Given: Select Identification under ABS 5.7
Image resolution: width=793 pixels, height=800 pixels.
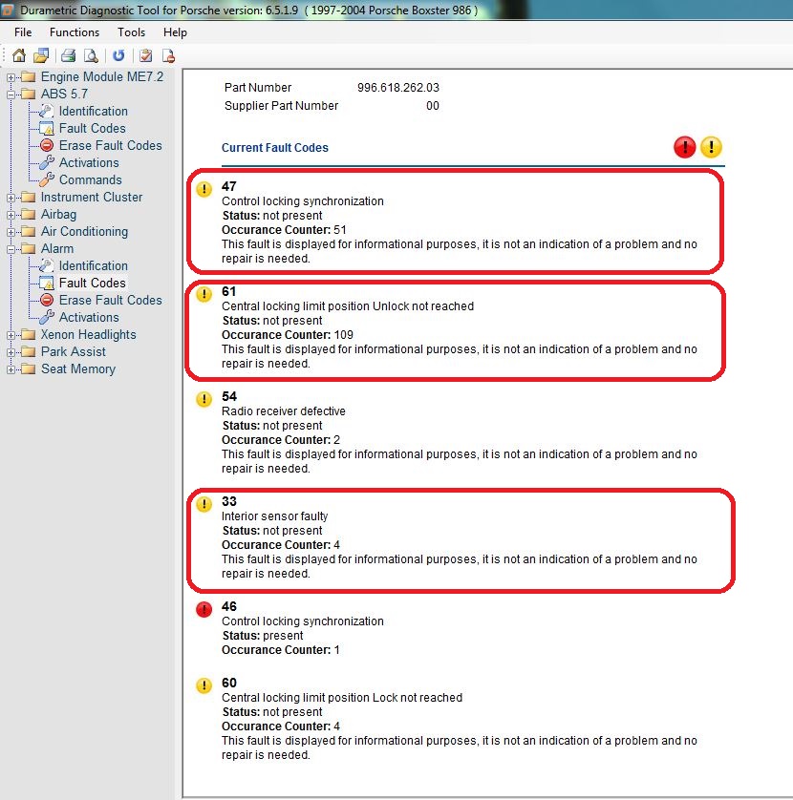Looking at the screenshot, I should coord(93,111).
